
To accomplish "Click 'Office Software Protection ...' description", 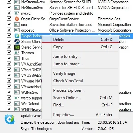I will (x=72, y=30).
